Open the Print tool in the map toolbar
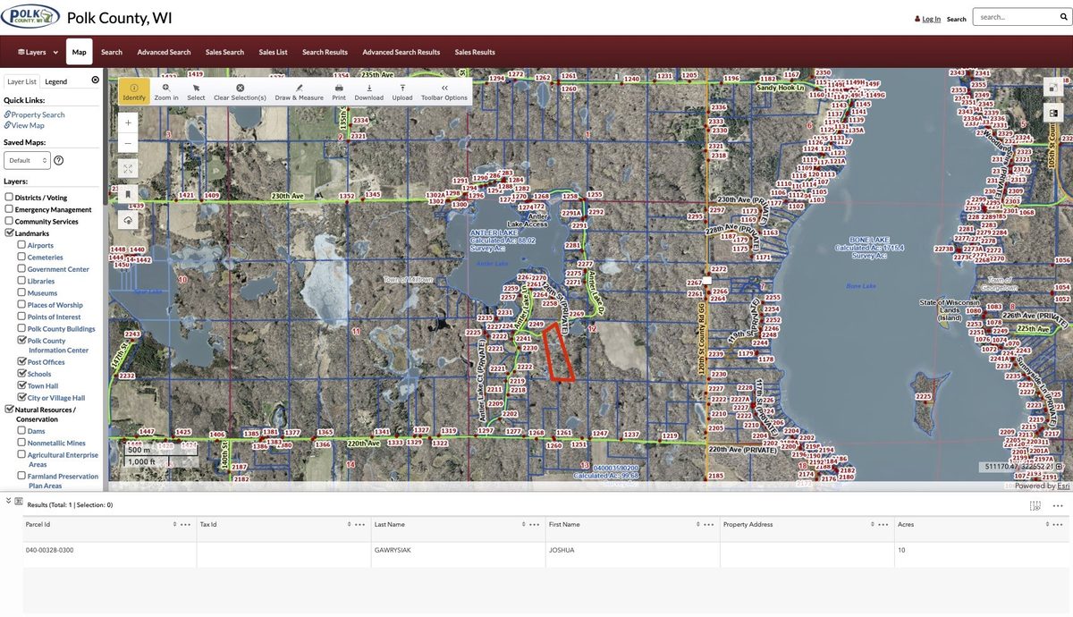Viewport: 1073px width, 617px height. pos(339,91)
